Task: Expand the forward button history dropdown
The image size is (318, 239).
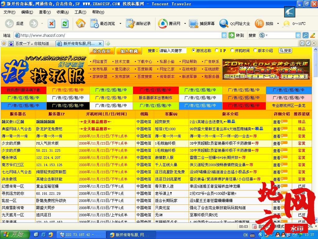Action: pos(42,24)
